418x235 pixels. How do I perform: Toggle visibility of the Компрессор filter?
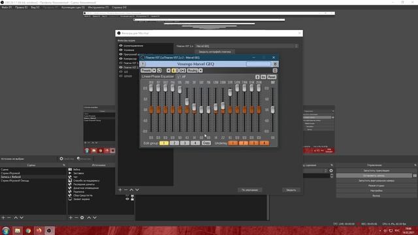coord(121,58)
